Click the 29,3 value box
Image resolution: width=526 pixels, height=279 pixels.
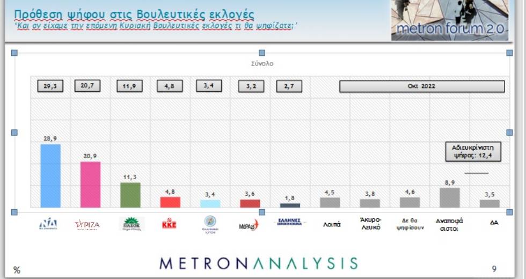coord(50,86)
